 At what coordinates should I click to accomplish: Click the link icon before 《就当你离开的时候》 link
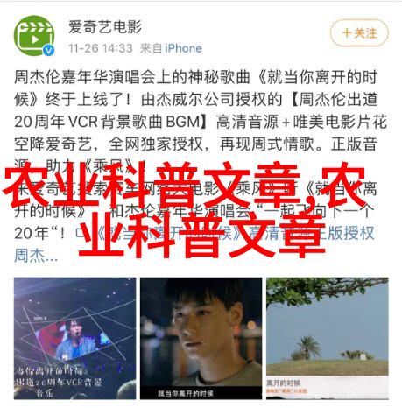tap(81, 234)
